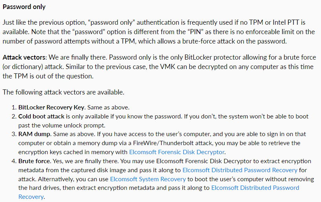This screenshot has height=202, width=321.
Task: Click the bold "RAM dump" text
Action: [x=34, y=134]
